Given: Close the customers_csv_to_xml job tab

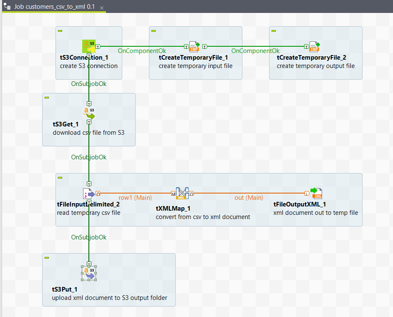Looking at the screenshot, I should (x=102, y=8).
